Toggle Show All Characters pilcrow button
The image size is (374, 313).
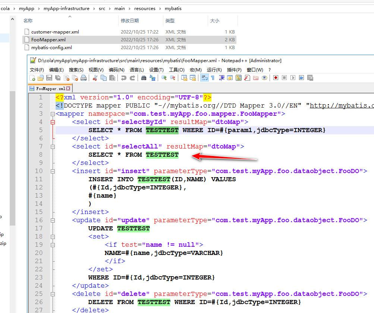click(213, 78)
